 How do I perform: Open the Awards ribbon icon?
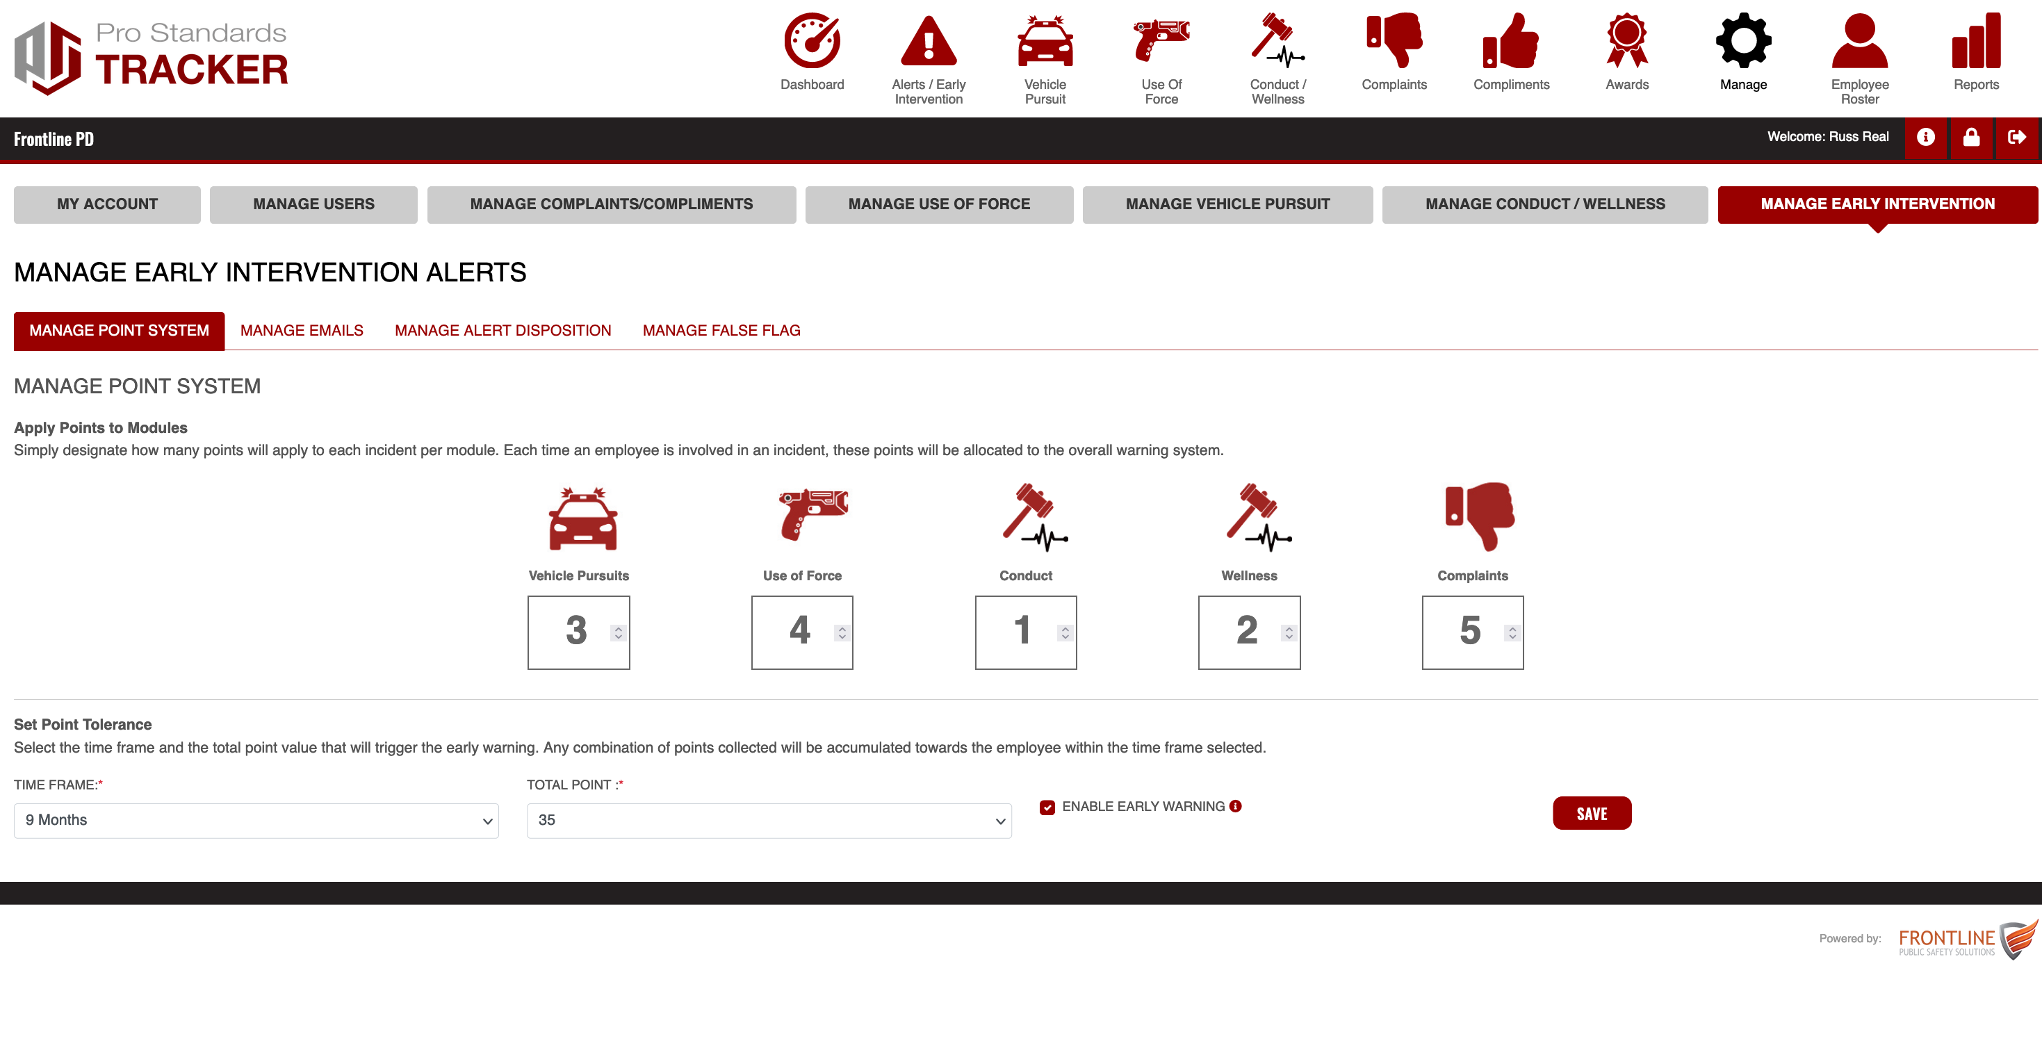tap(1626, 40)
